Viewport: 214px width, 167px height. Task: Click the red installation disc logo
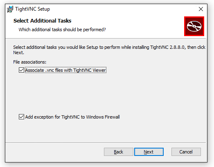click(x=194, y=26)
